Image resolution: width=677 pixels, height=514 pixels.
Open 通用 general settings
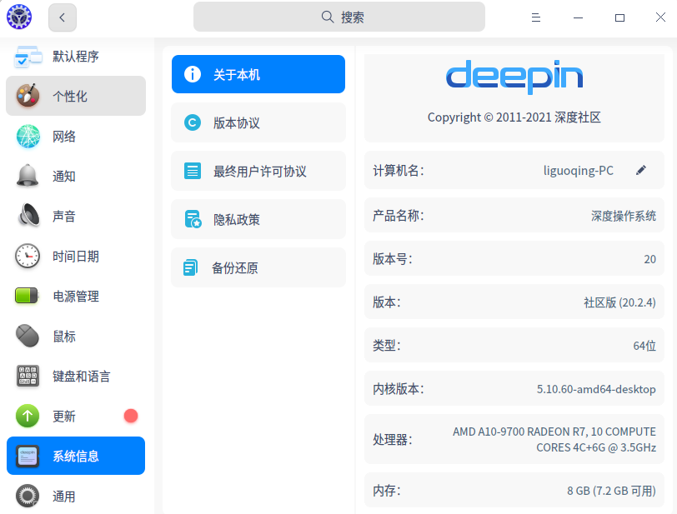[76, 496]
